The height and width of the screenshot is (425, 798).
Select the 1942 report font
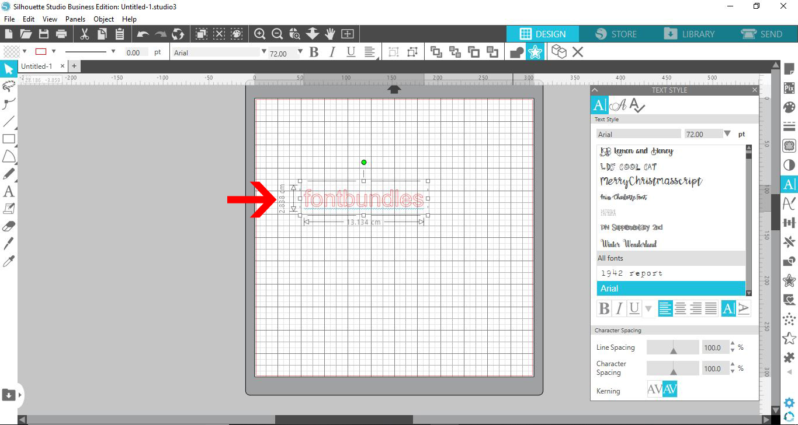point(632,273)
